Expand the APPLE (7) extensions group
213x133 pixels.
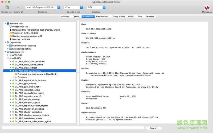pos(8,55)
